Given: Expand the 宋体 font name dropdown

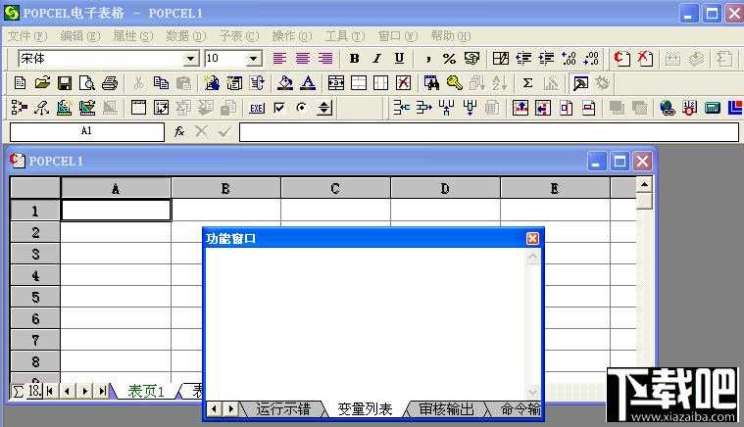Looking at the screenshot, I should pyautogui.click(x=191, y=59).
